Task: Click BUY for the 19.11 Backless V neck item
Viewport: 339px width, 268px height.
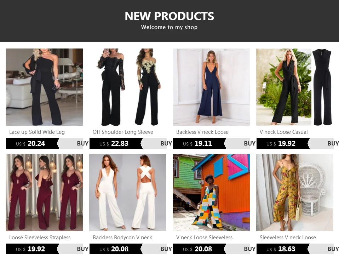Action: click(250, 143)
